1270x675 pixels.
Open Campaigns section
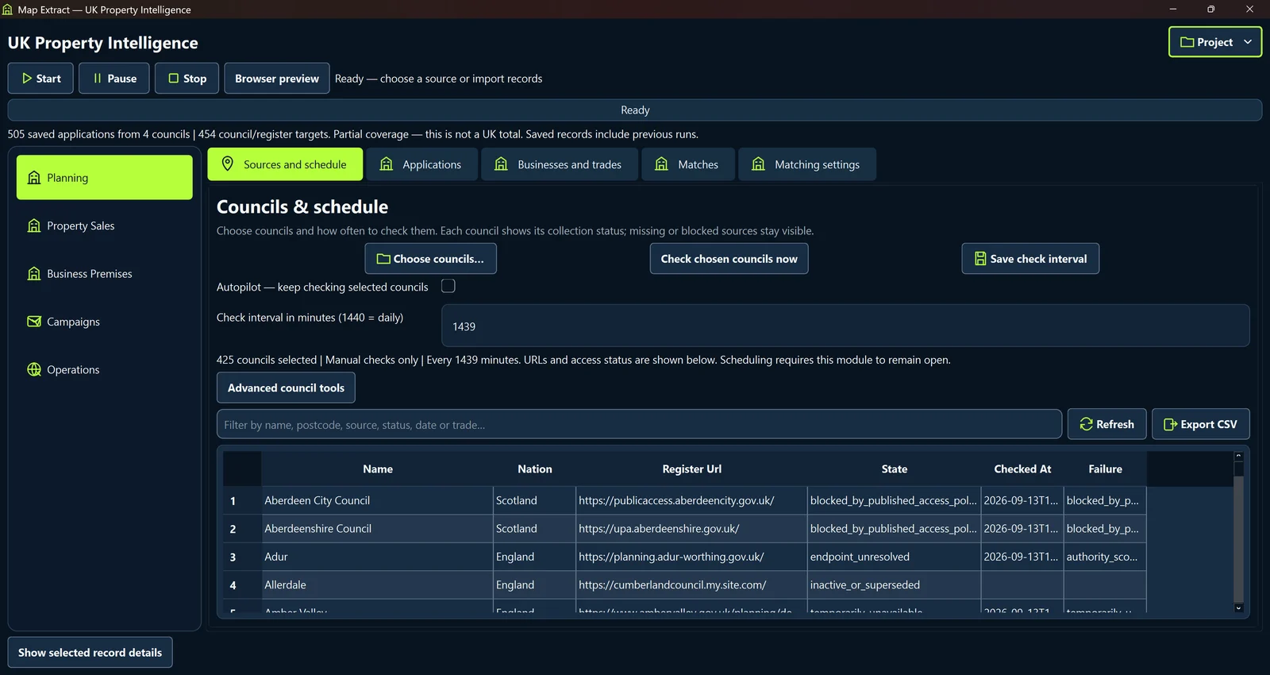click(x=105, y=322)
